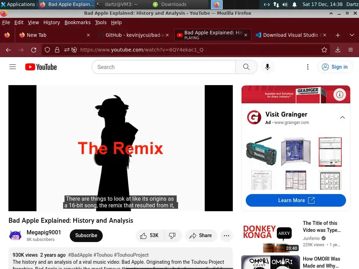Go back with Firefox back arrow

click(8, 50)
